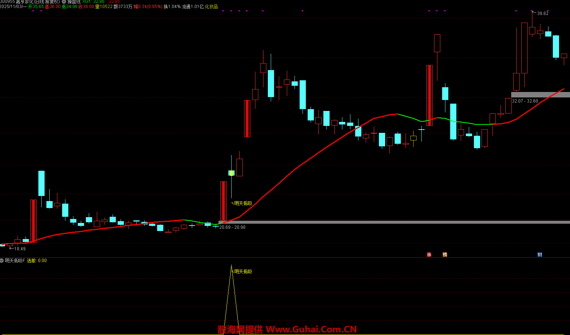The image size is (570, 335).
Task: Click the 选股: 0.00 indicator value
Action: [37, 261]
